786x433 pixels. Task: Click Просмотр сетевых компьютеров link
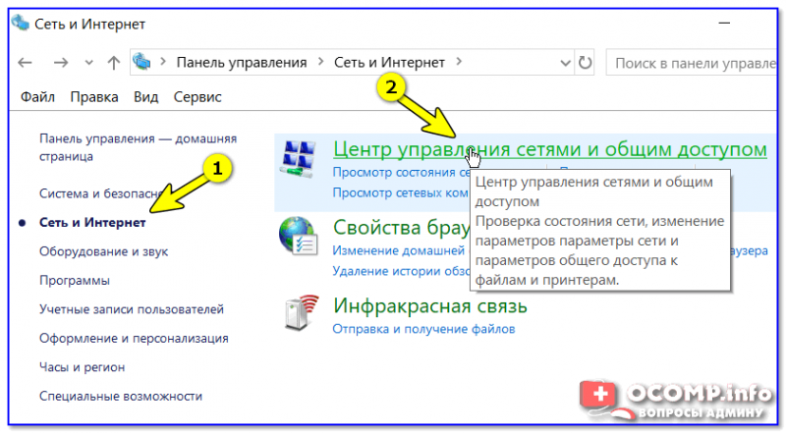[x=401, y=193]
